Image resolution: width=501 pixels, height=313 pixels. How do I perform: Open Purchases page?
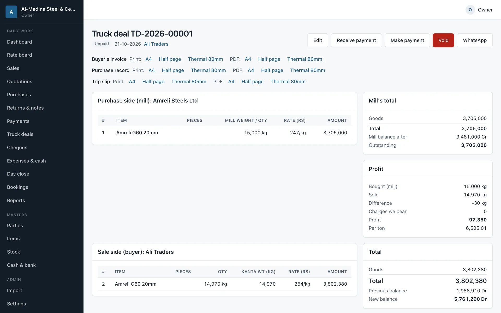coord(19,95)
